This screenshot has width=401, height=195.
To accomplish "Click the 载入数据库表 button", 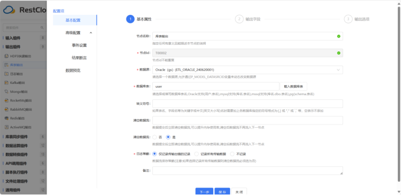I will 293,87.
